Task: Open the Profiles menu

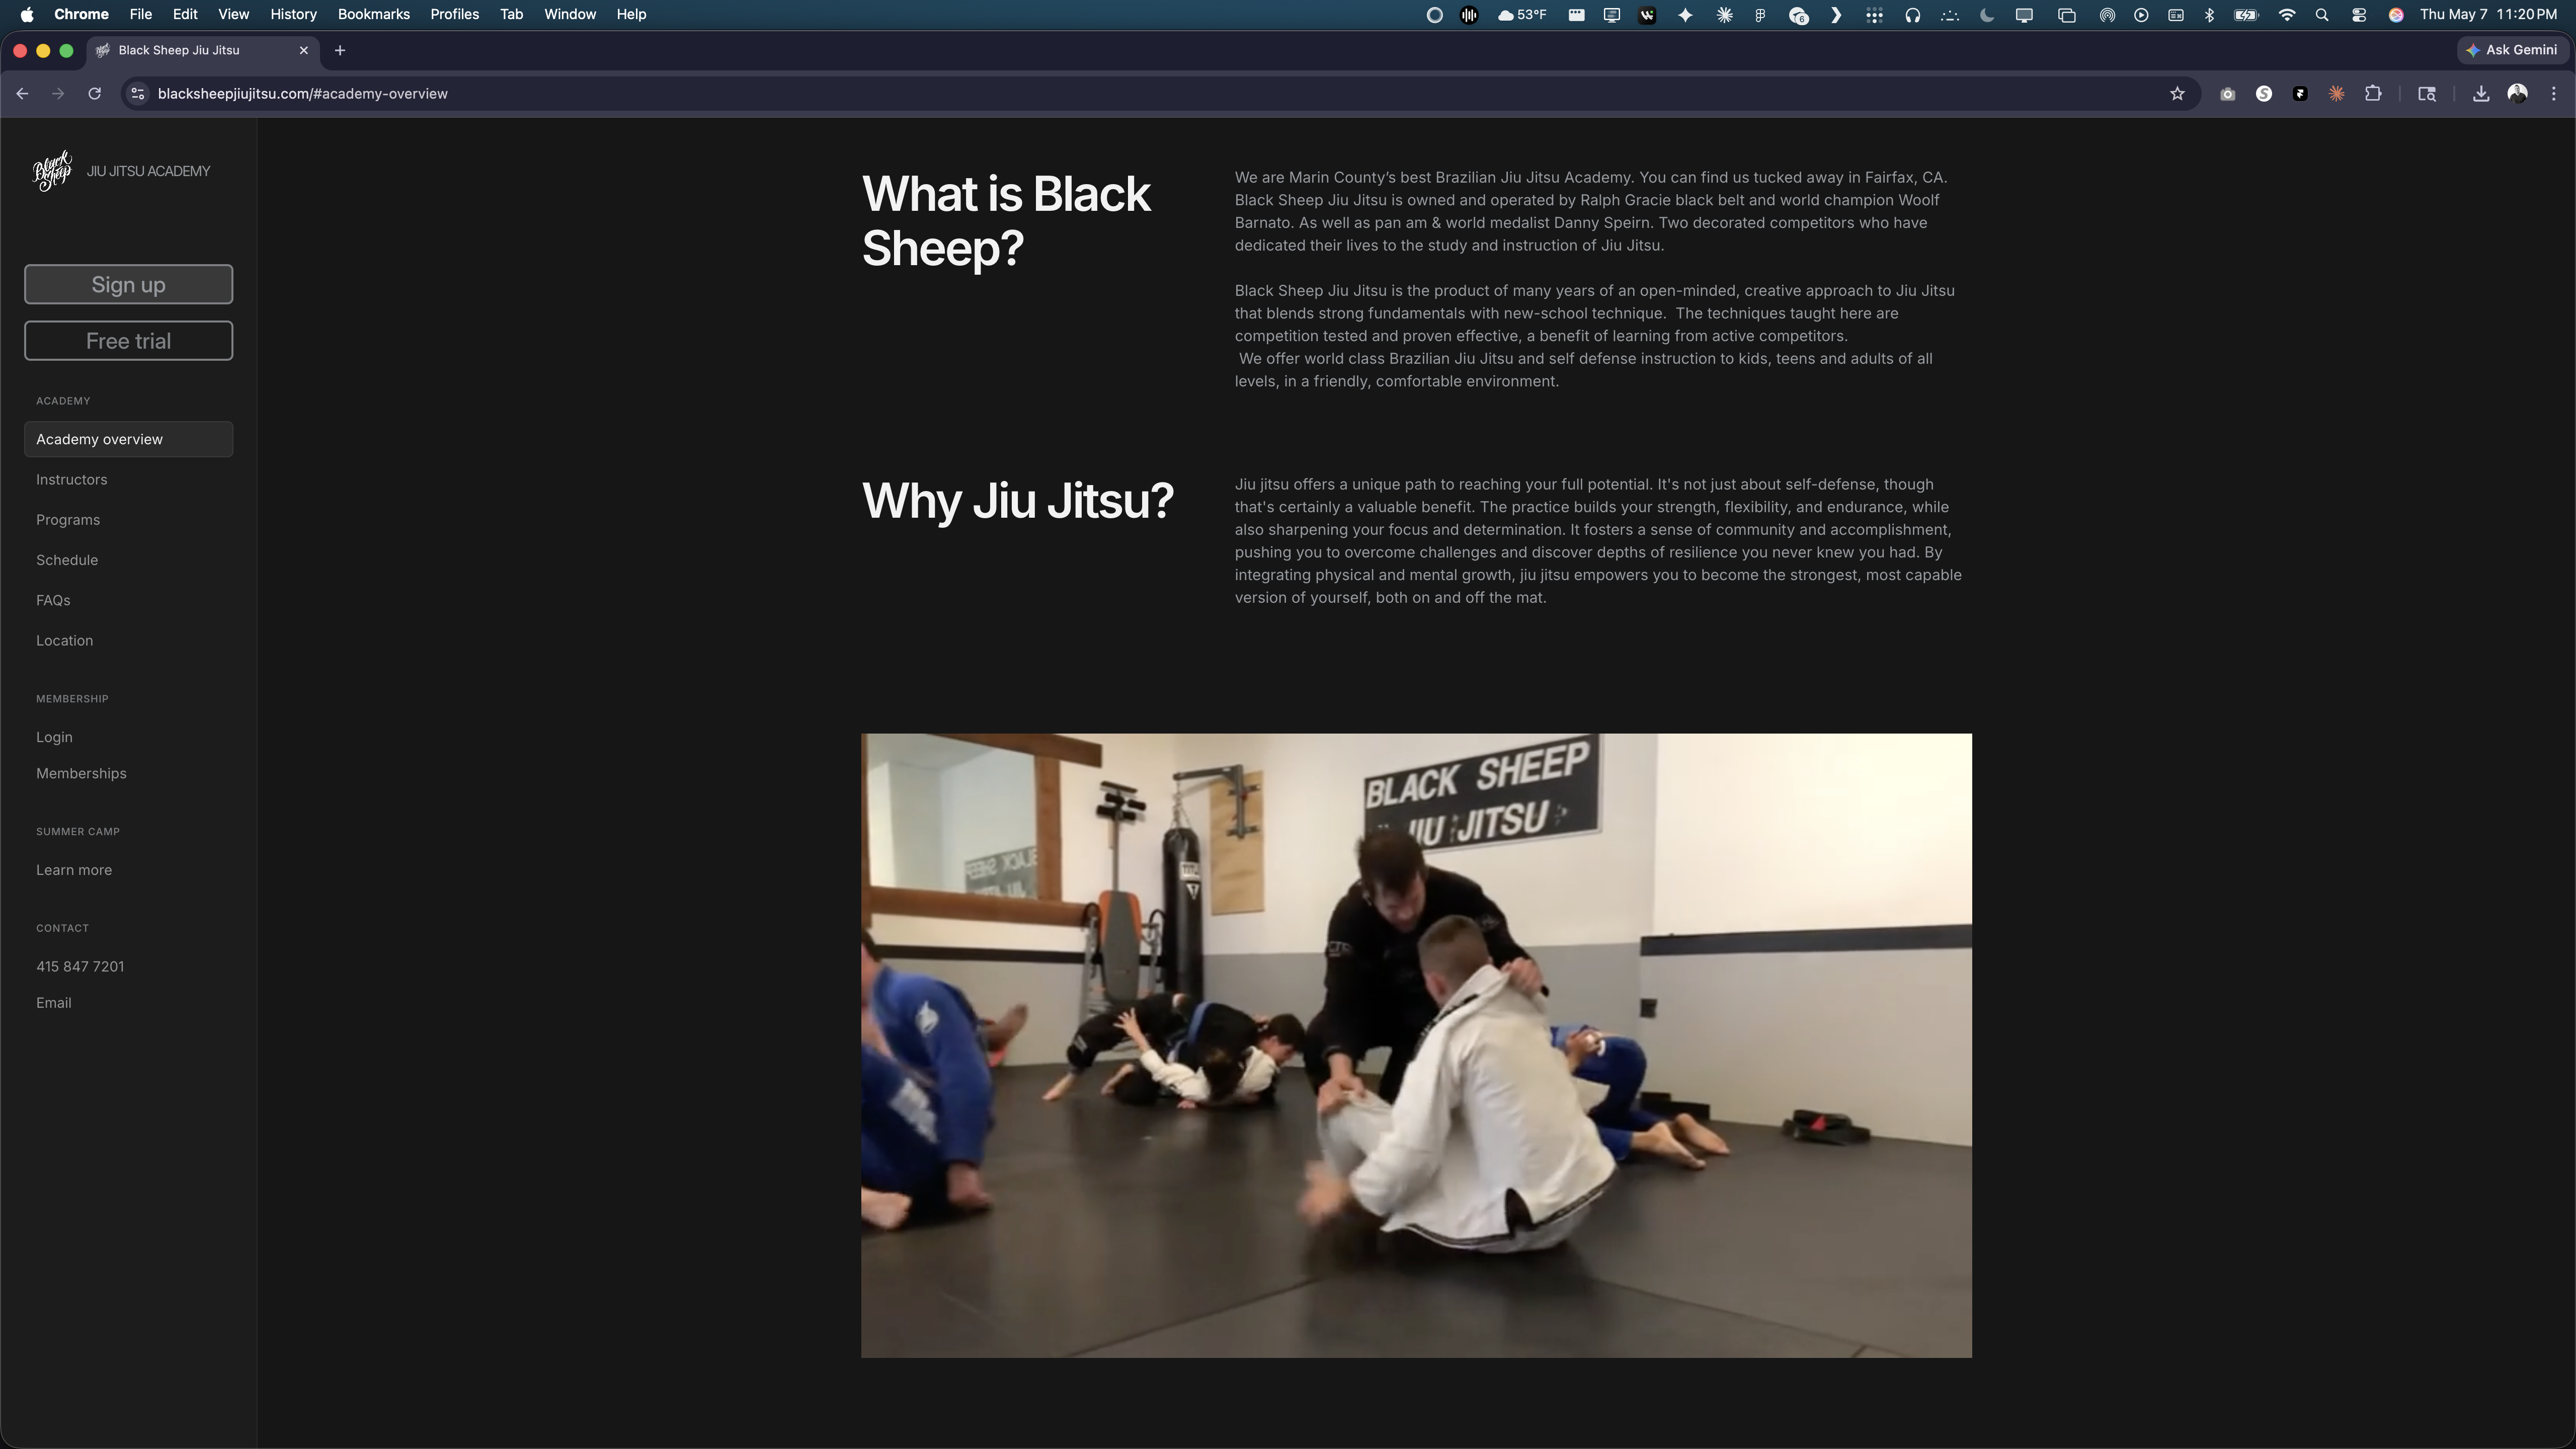Action: click(x=454, y=14)
